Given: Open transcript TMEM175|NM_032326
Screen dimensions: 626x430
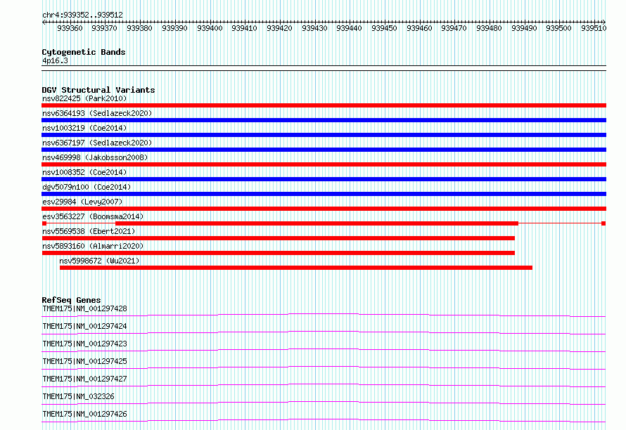Looking at the screenshot, I should [78, 396].
